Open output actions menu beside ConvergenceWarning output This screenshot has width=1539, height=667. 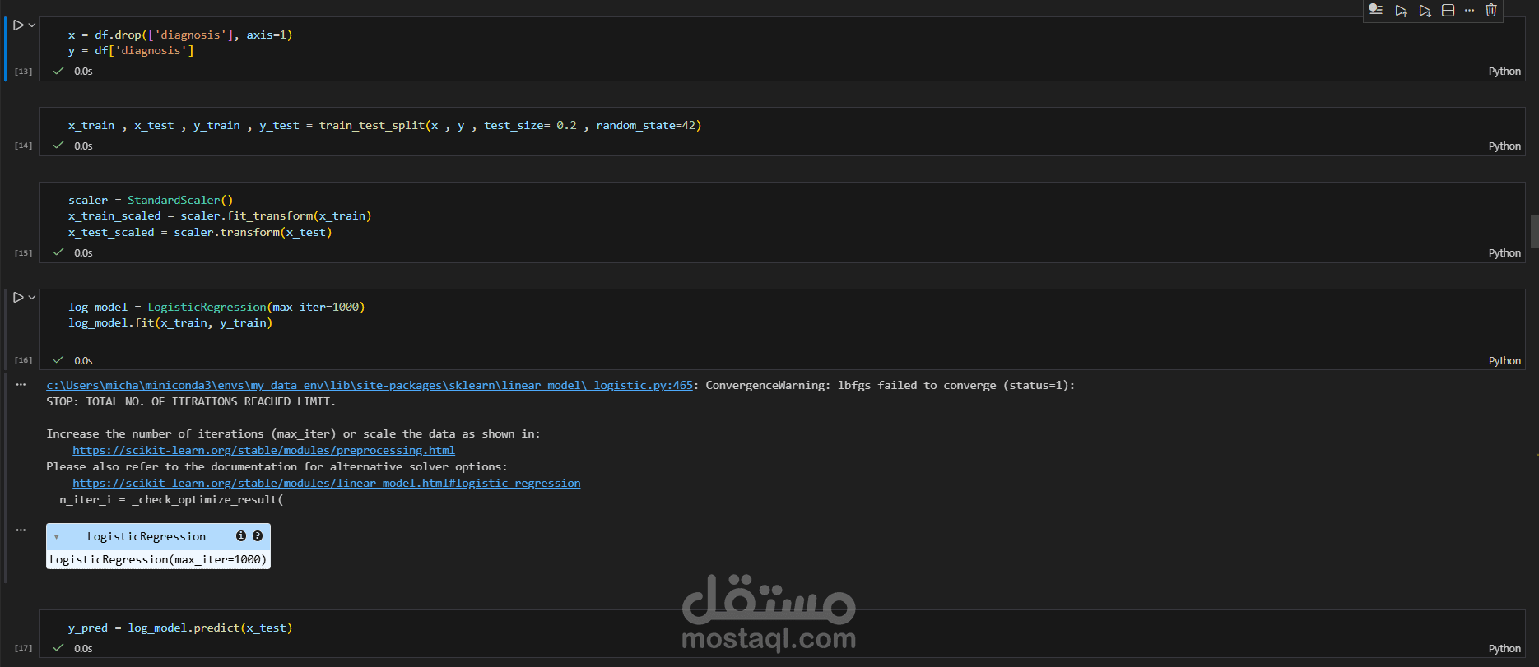[21, 385]
